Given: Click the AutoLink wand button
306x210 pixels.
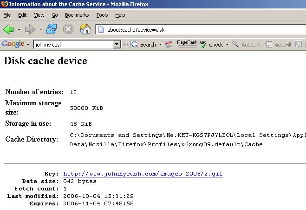Looking at the screenshot, I should click(246, 44).
